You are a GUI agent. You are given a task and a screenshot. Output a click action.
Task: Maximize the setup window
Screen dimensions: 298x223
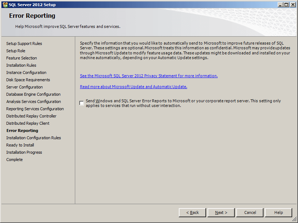[286, 5]
